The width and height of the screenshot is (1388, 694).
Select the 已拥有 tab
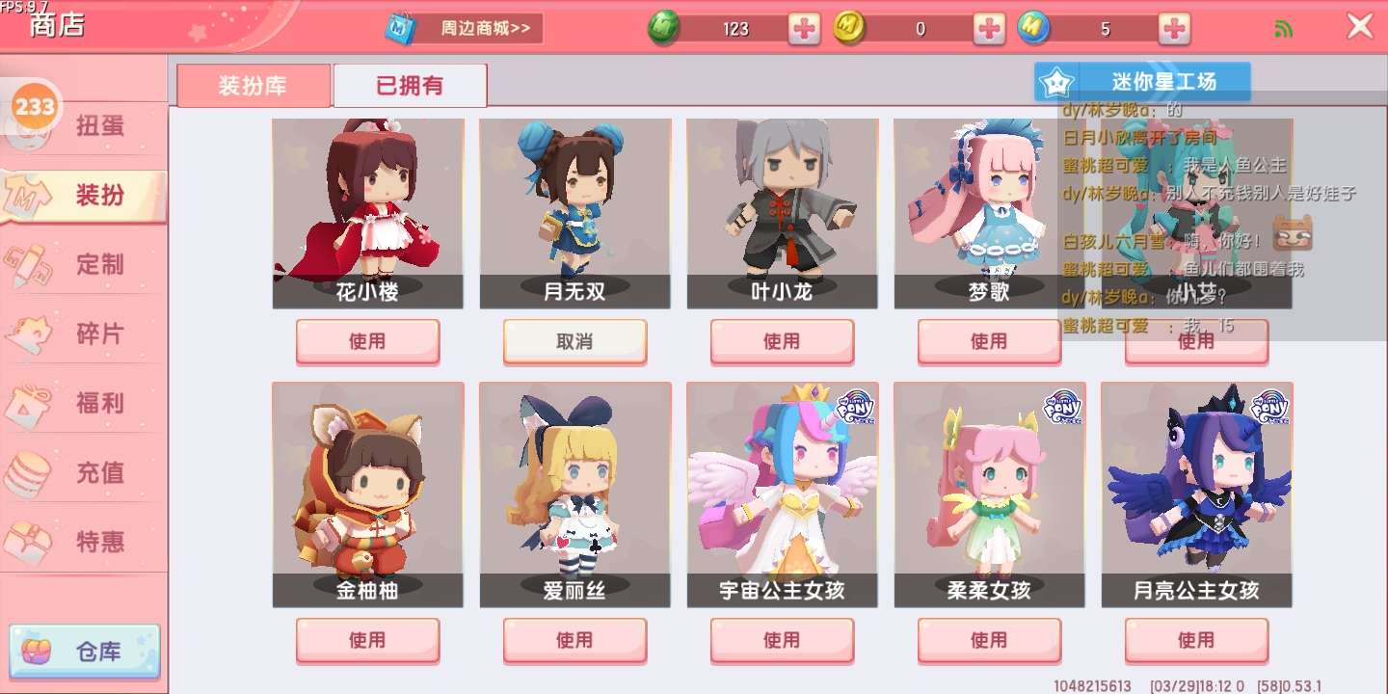pos(410,86)
